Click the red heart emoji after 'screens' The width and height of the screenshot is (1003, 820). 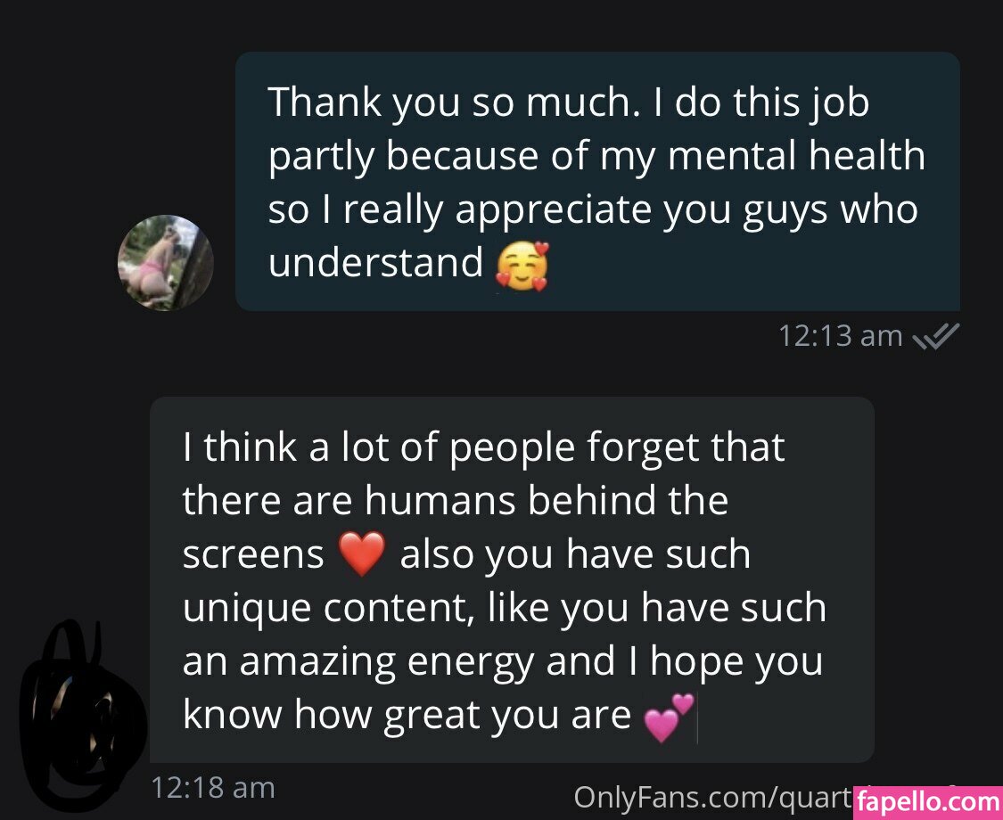point(362,553)
